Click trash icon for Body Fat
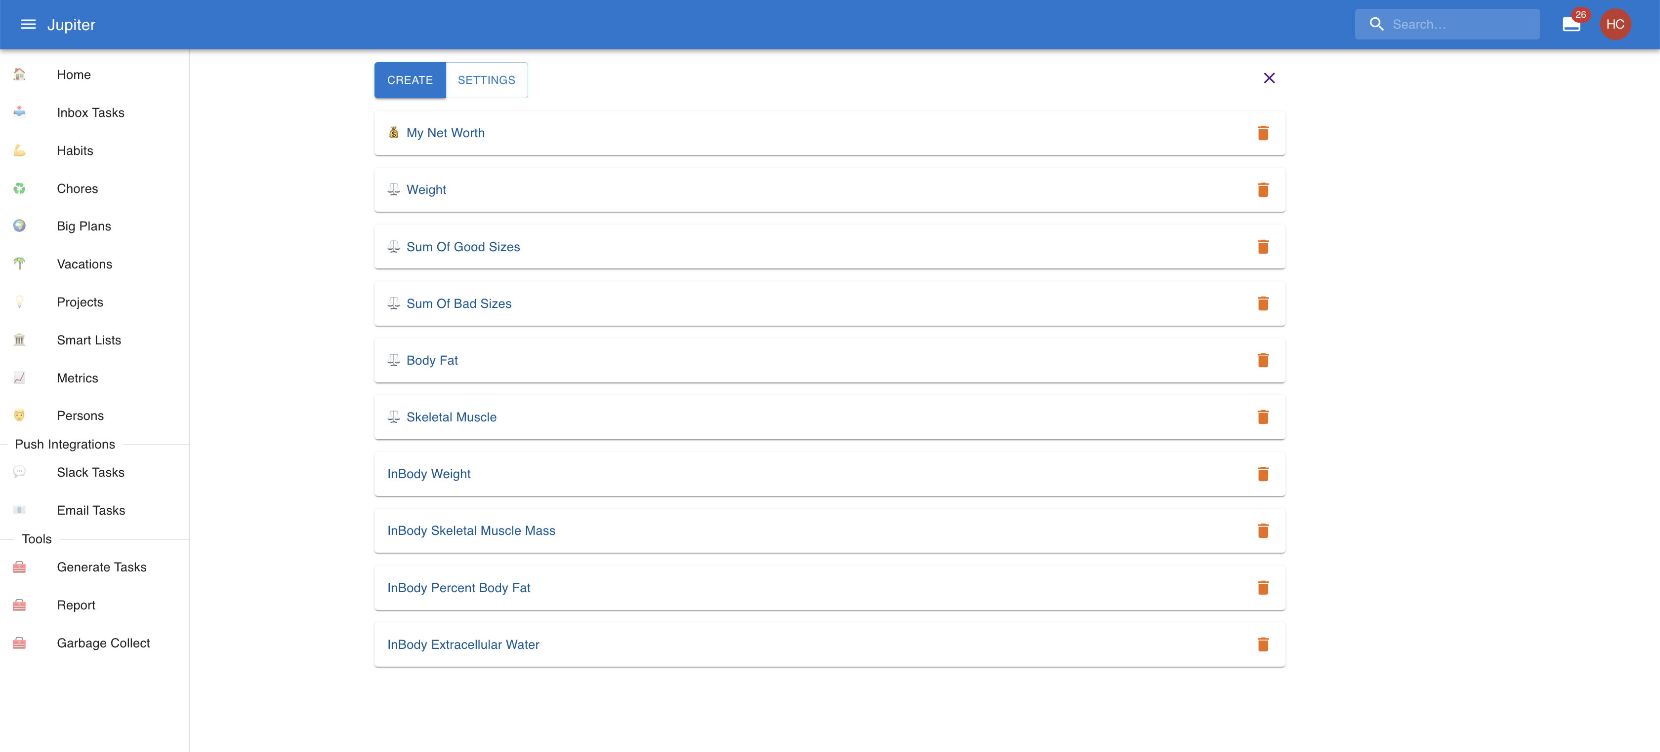The height and width of the screenshot is (752, 1660). click(x=1262, y=361)
